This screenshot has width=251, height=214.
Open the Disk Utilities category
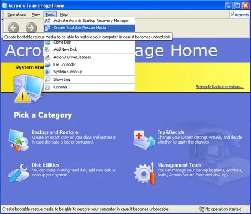[45, 165]
